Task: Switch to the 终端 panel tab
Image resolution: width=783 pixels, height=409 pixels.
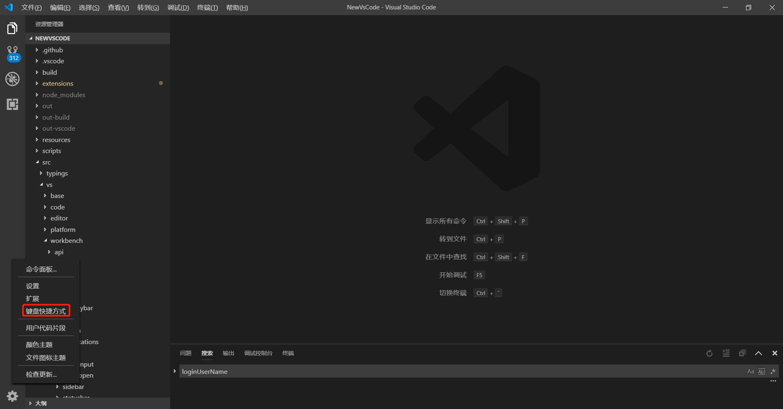Action: click(x=288, y=353)
